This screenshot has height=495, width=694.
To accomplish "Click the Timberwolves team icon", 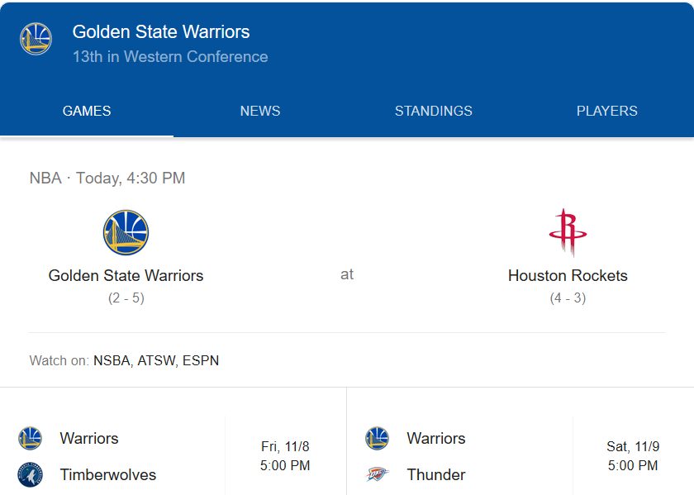I will 30,474.
